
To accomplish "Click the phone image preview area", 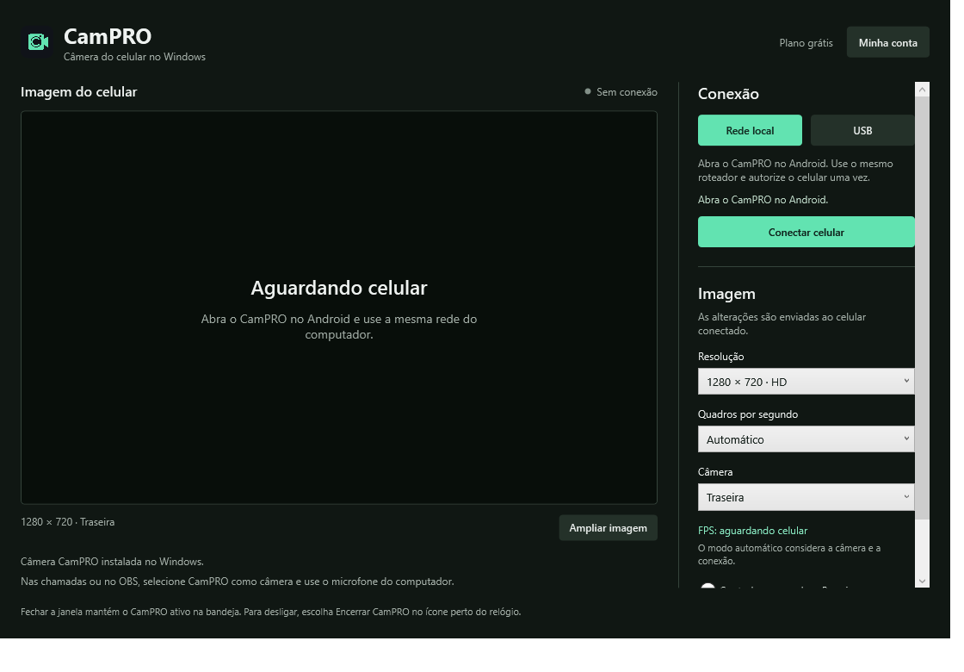I will coord(339,308).
